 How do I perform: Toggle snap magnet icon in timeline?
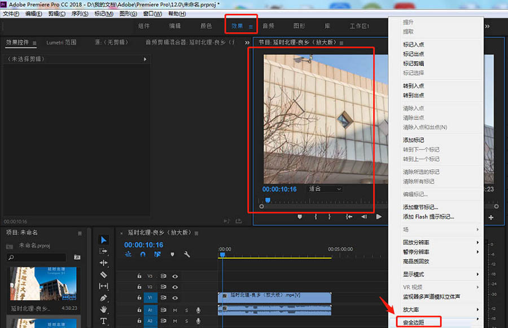click(x=143, y=254)
